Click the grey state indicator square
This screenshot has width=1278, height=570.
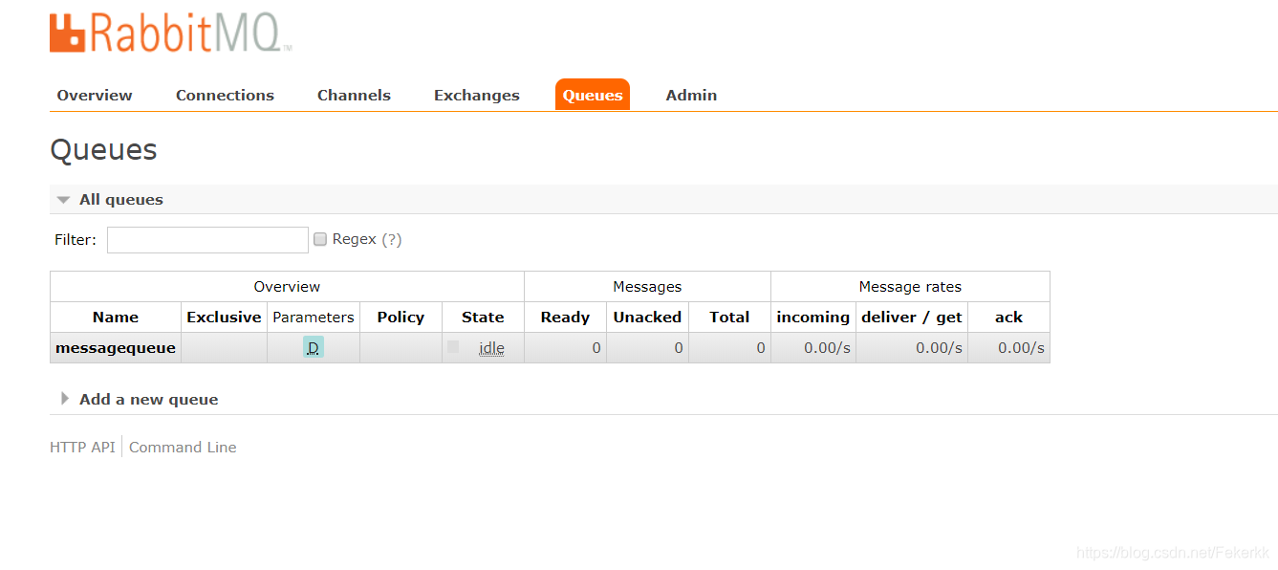[453, 347]
